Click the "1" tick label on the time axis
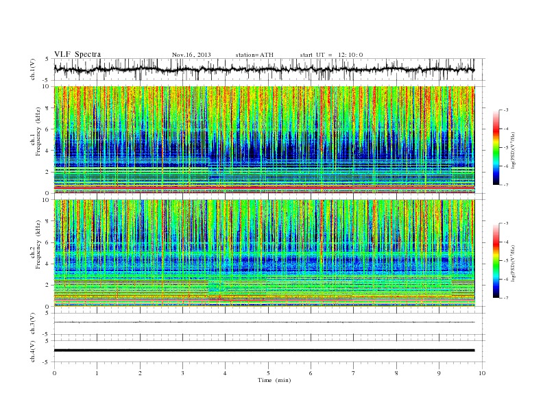Image resolution: width=543 pixels, height=419 pixels. [97, 373]
